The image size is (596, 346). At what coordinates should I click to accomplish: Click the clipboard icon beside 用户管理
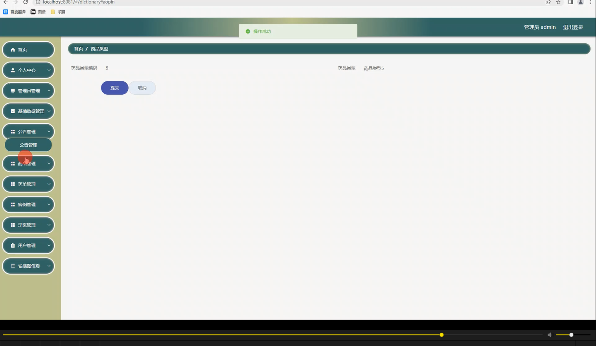point(13,245)
